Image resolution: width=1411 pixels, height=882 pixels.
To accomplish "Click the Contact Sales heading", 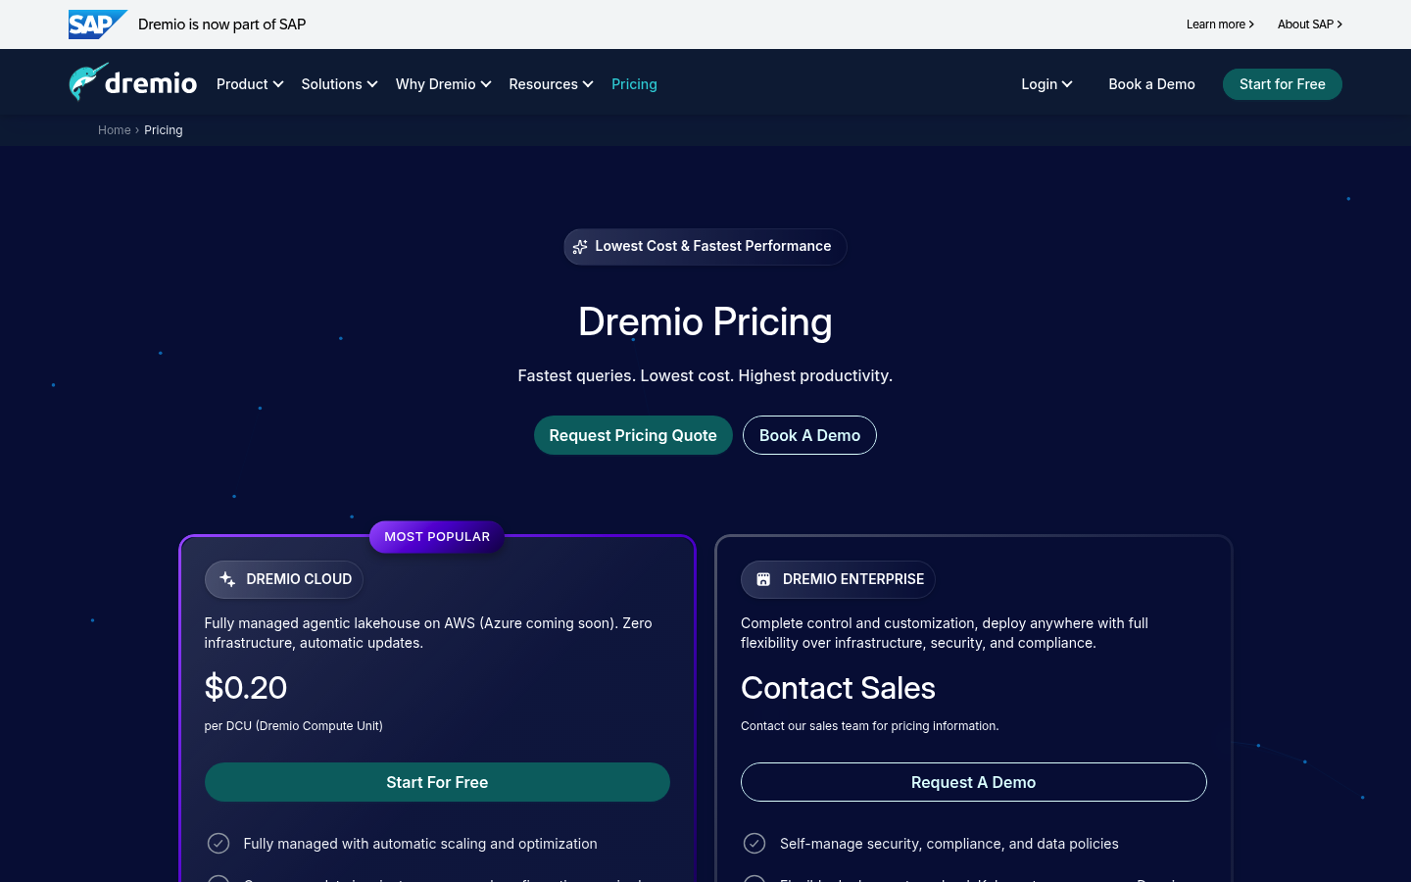I will 838,688.
